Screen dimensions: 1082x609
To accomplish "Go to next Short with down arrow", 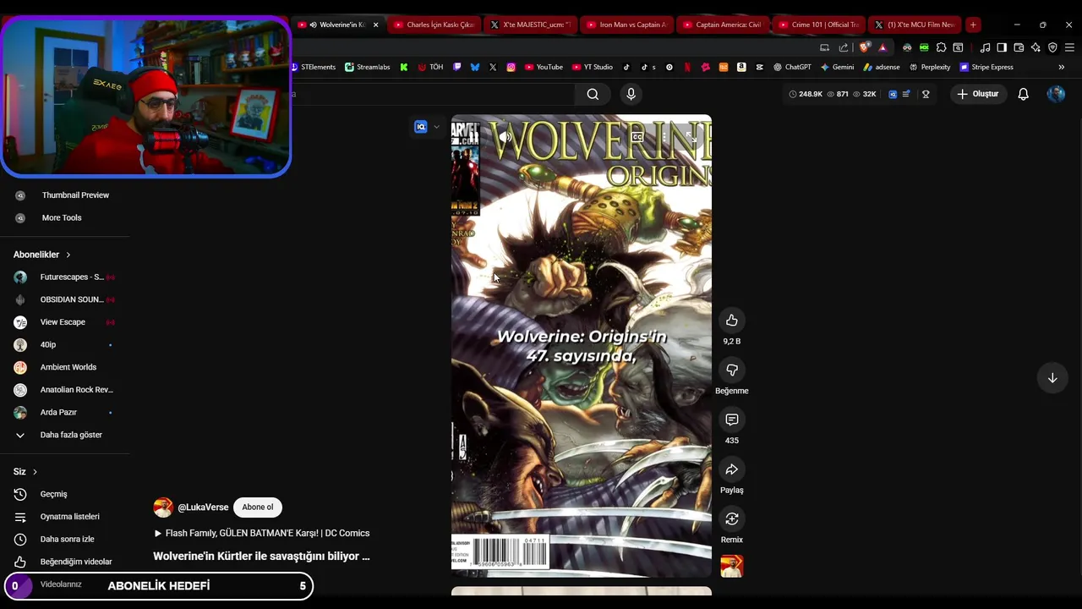I will (1052, 378).
